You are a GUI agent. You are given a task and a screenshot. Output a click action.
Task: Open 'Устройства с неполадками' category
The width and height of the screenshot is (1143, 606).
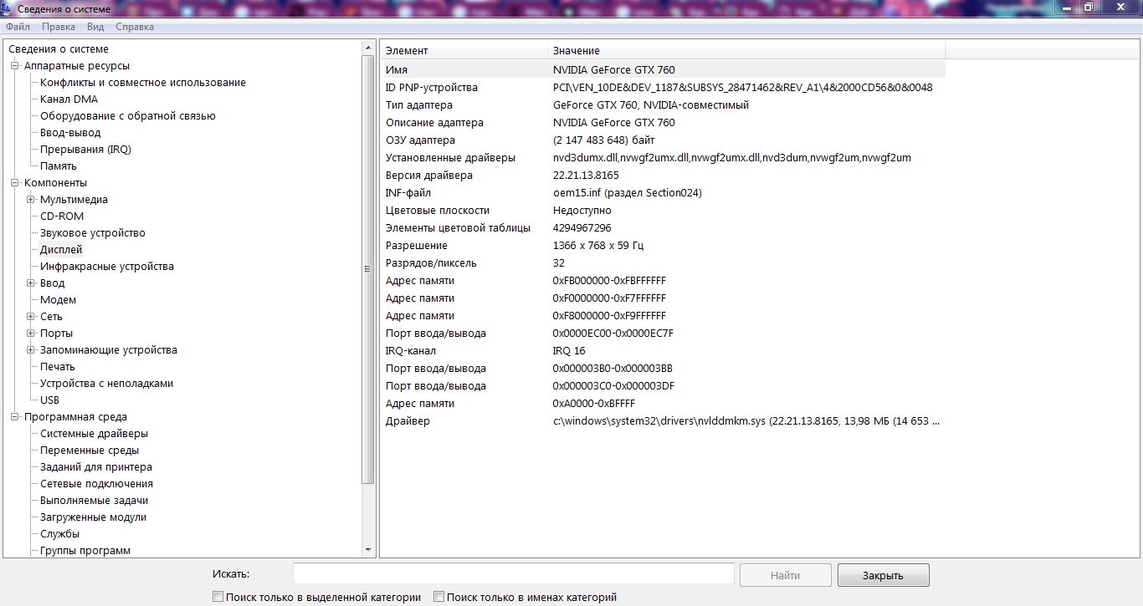coord(107,384)
